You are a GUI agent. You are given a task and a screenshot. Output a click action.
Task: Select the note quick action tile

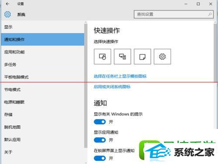pyautogui.click(x=142, y=56)
